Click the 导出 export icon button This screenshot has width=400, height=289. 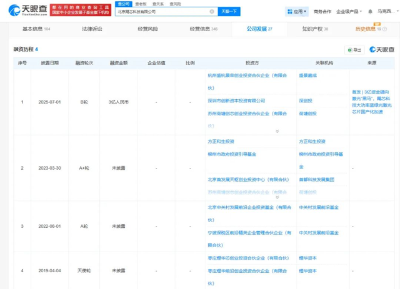pyautogui.click(x=354, y=50)
